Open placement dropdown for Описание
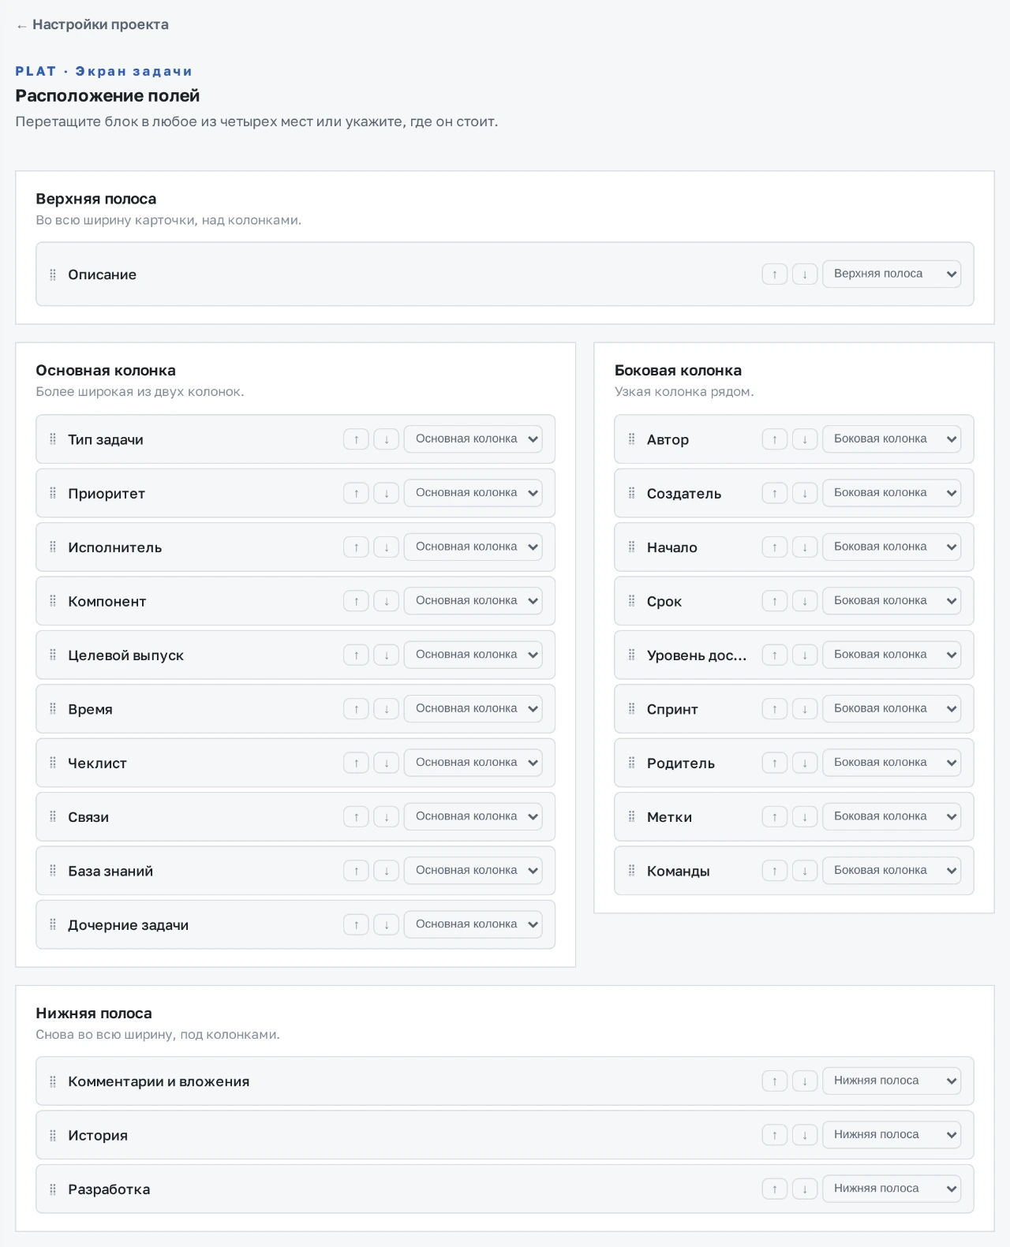 892,274
